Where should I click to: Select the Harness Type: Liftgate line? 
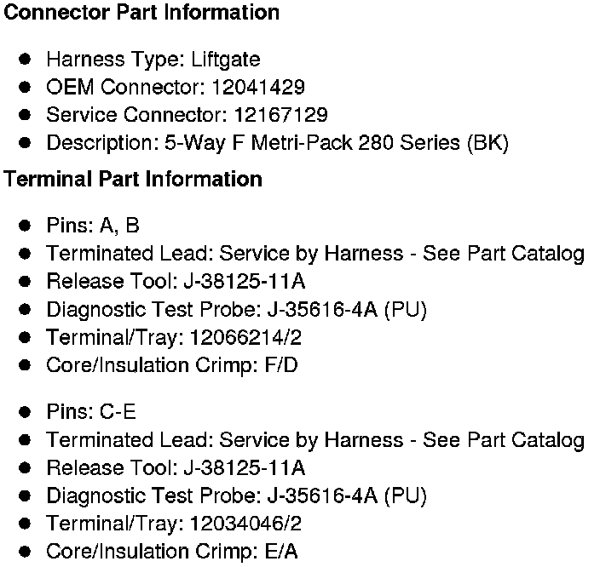(153, 60)
